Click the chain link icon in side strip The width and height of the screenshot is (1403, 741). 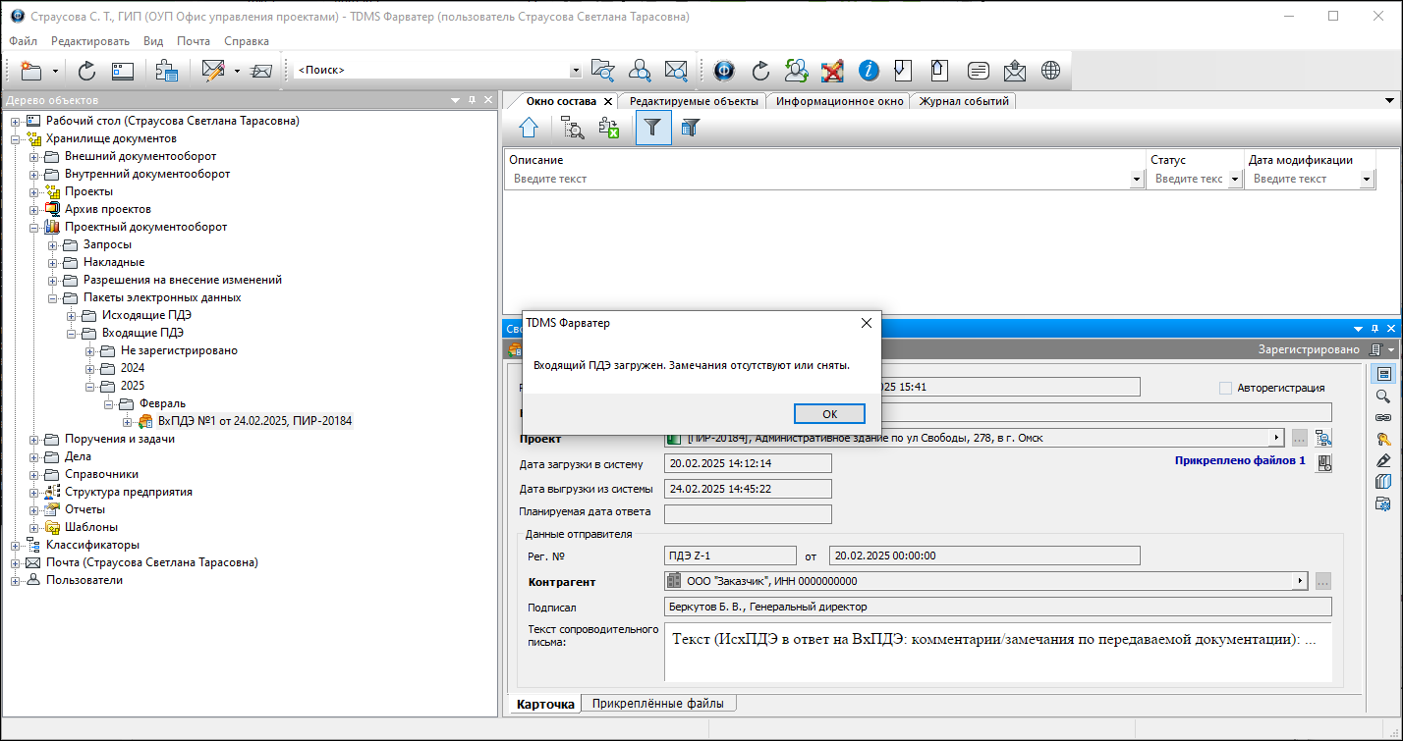click(1383, 418)
